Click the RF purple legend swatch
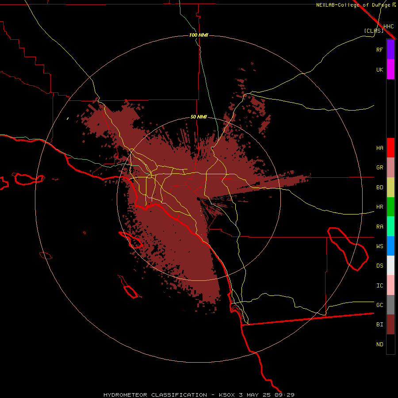Screen dimensions: 398x398 (390, 50)
